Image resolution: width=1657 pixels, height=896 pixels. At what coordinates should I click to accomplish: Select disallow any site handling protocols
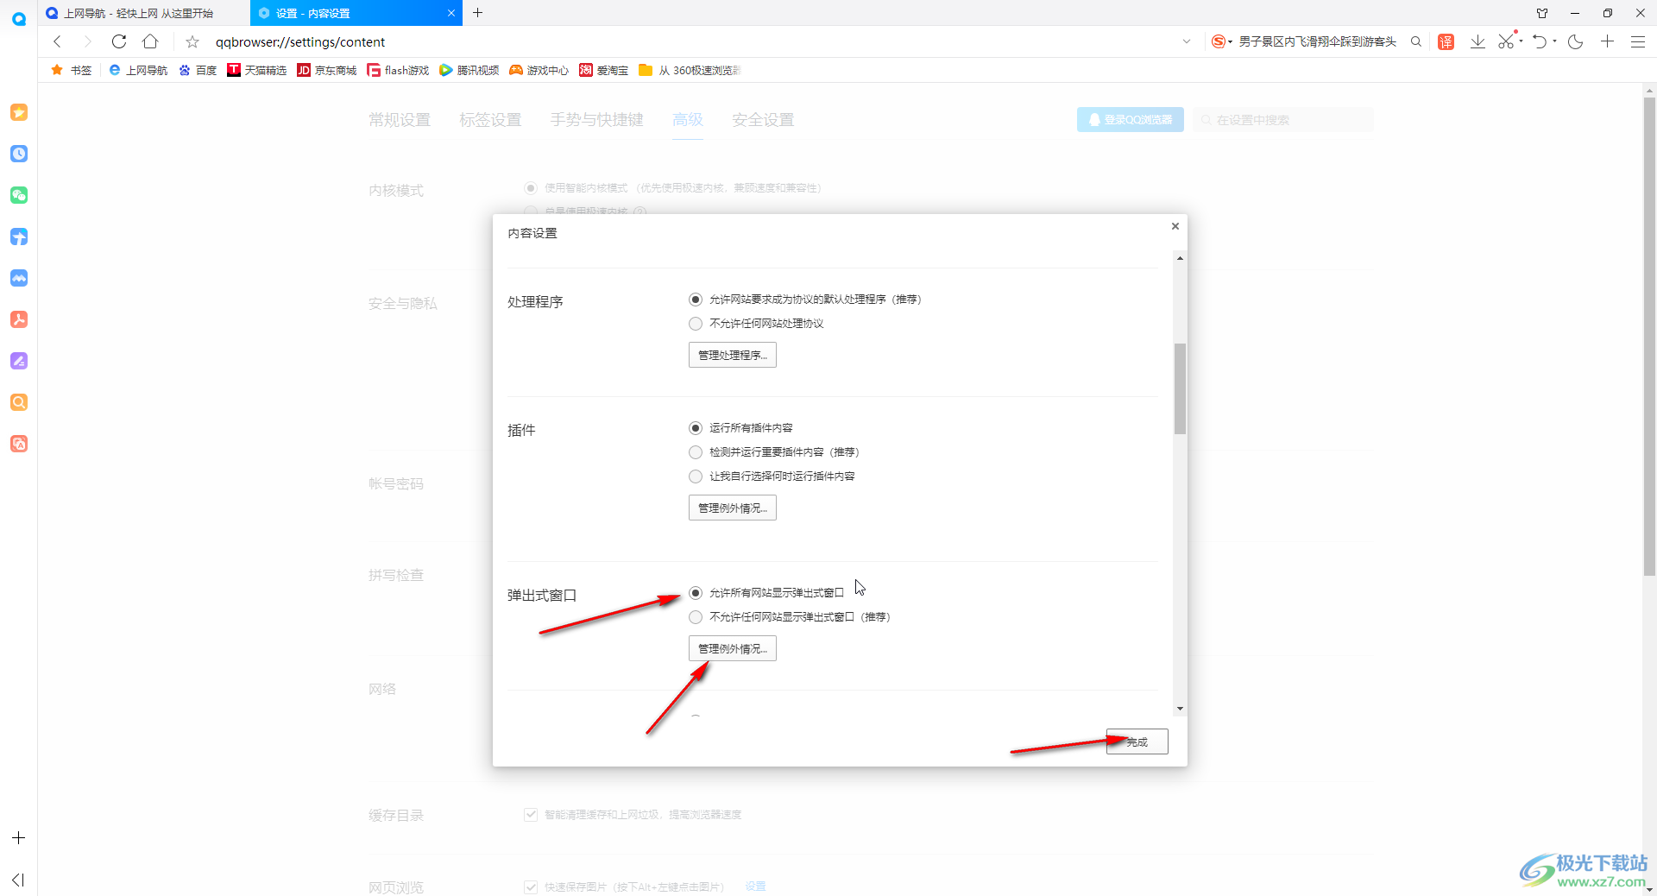pyautogui.click(x=696, y=324)
